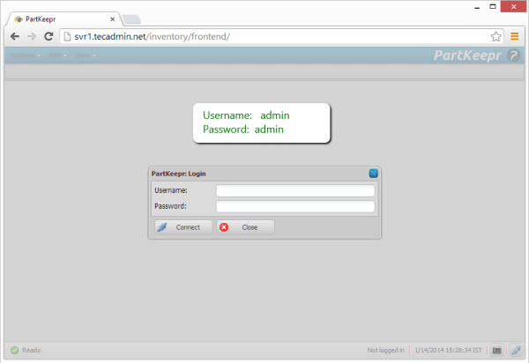Viewport: 529px width, 363px height.
Task: Open the Chrome hamburger menu
Action: click(x=515, y=37)
